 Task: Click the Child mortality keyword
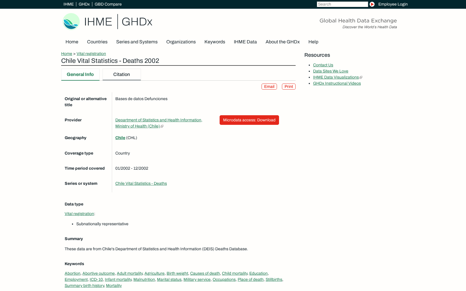coord(234,274)
